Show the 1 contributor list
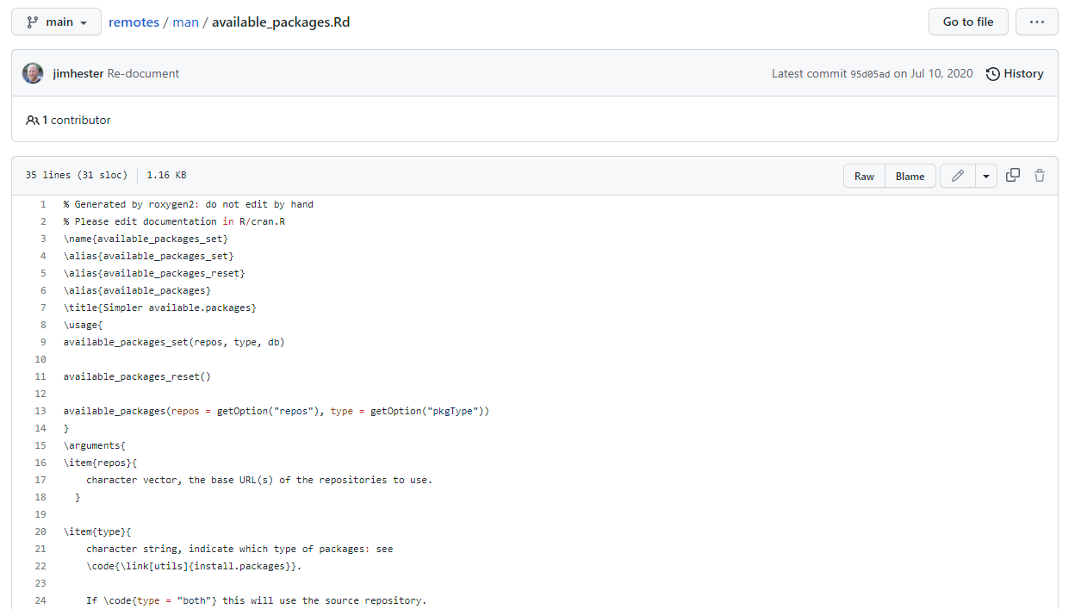 click(69, 120)
